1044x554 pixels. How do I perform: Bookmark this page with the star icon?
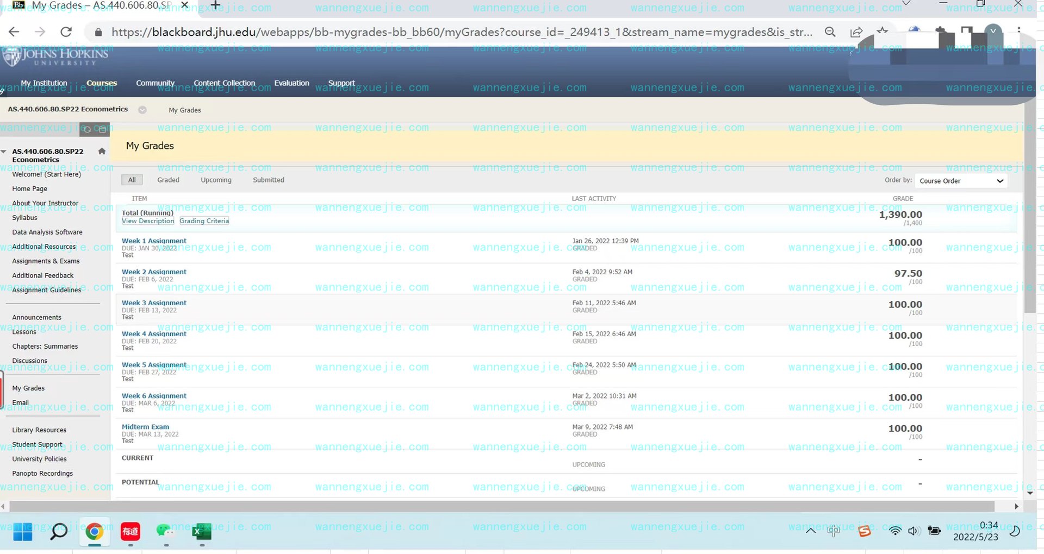(x=882, y=31)
